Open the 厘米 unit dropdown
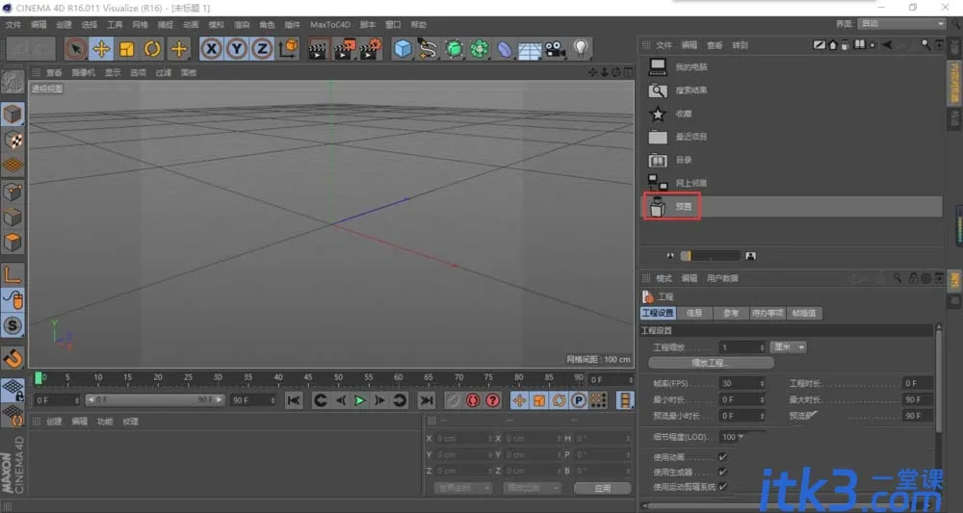 pos(788,347)
